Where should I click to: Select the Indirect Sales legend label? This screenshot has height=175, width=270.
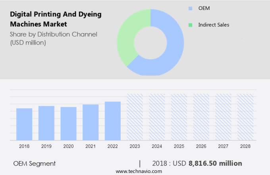click(214, 25)
